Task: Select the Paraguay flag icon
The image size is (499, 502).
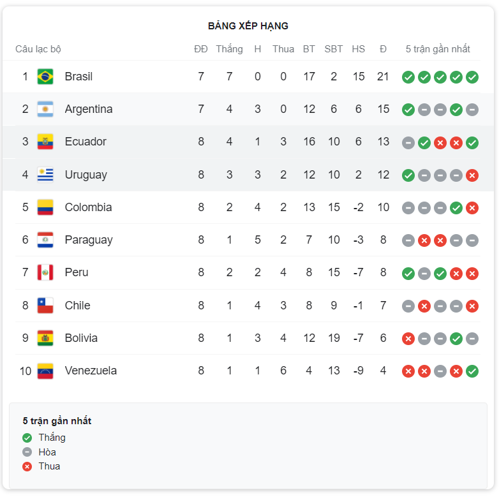Action: [x=45, y=240]
